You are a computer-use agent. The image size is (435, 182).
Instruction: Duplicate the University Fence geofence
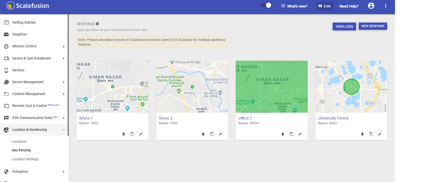371,134
